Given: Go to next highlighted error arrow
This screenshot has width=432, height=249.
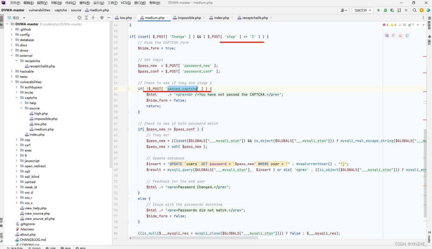Looking at the screenshot, I should [423, 25].
